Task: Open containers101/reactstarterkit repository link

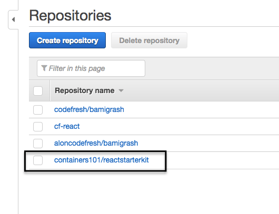Action: 102,160
